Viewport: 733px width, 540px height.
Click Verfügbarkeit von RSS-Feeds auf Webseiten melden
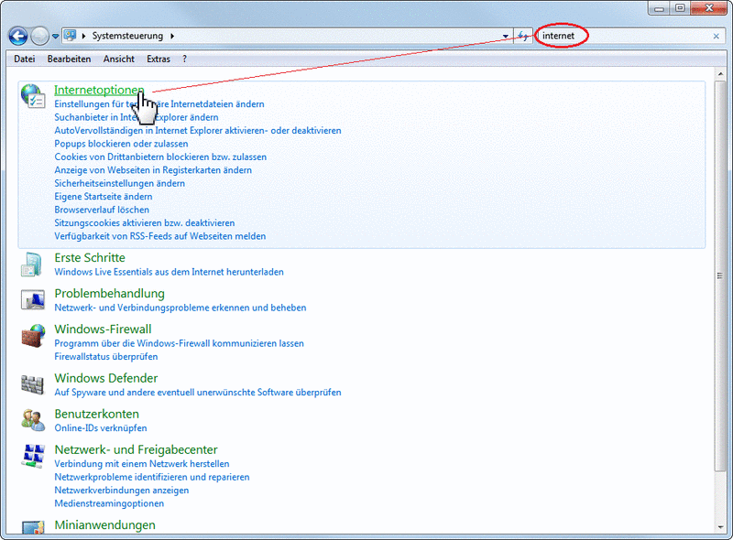[x=159, y=236]
